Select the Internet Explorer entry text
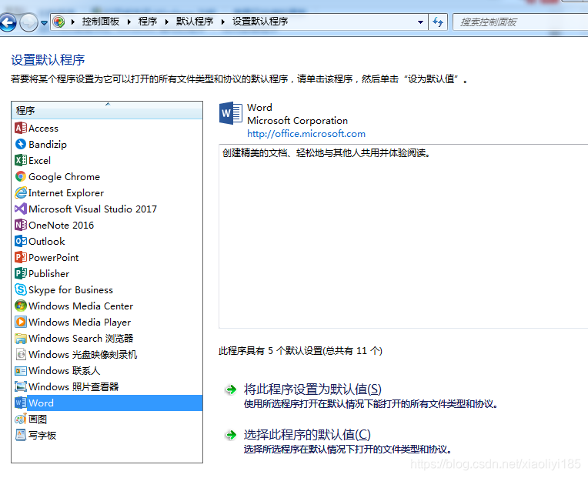 coord(66,192)
